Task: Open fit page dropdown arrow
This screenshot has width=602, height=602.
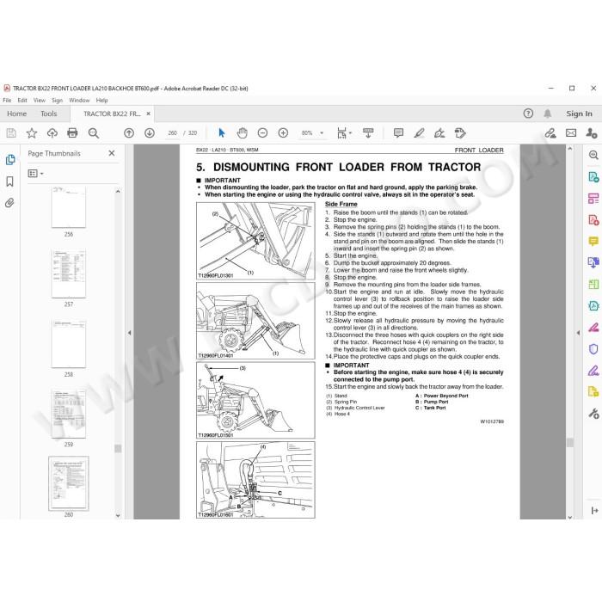Action: [x=350, y=132]
